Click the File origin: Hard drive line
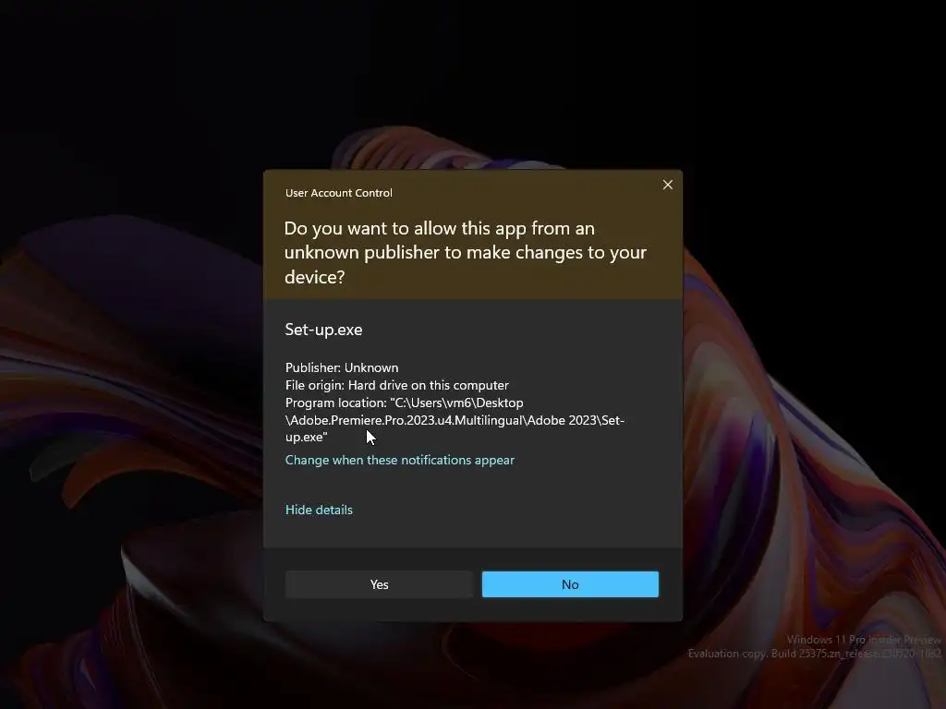 coord(397,385)
